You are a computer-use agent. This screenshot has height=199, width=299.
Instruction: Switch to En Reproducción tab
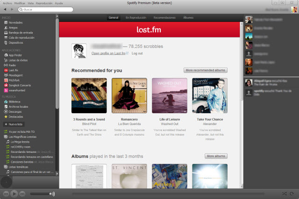click(x=136, y=18)
